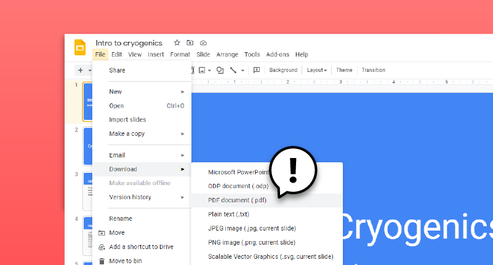The height and width of the screenshot is (265, 493).
Task: Click the Background button
Action: point(283,70)
